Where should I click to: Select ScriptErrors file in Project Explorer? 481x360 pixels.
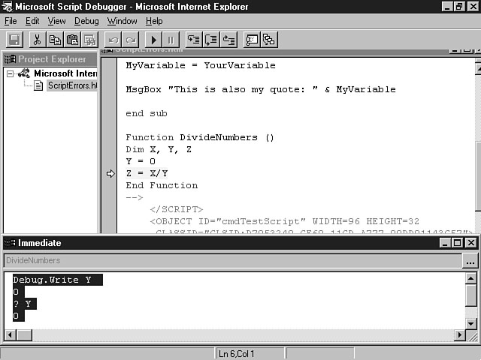72,85
